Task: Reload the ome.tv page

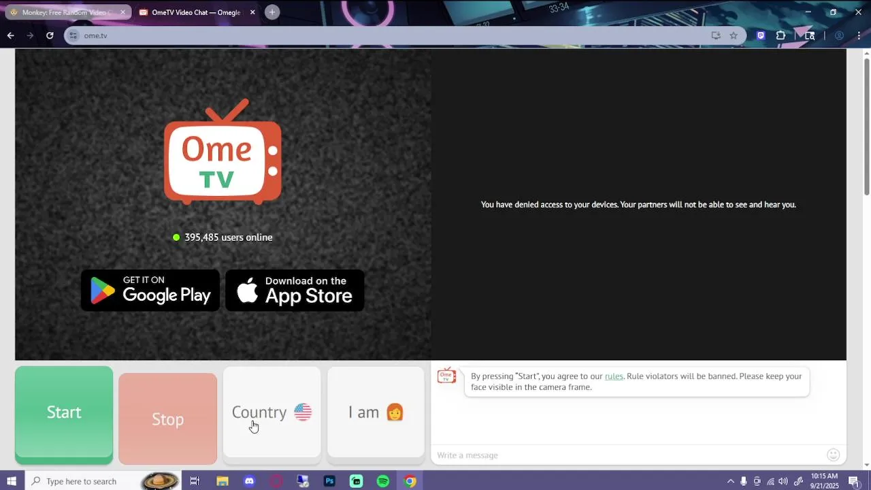Action: [50, 35]
